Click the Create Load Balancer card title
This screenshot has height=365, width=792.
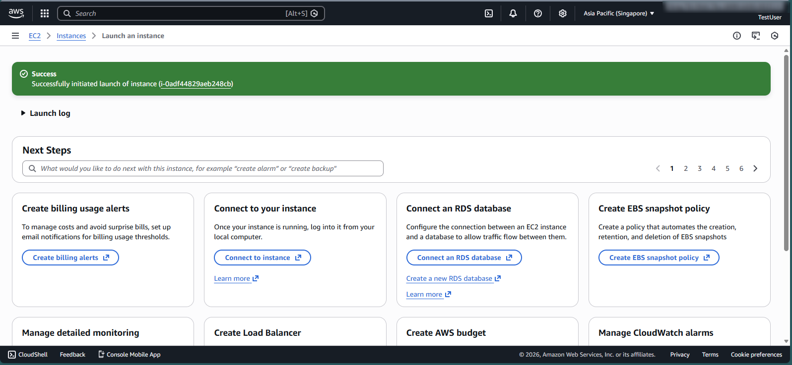258,333
